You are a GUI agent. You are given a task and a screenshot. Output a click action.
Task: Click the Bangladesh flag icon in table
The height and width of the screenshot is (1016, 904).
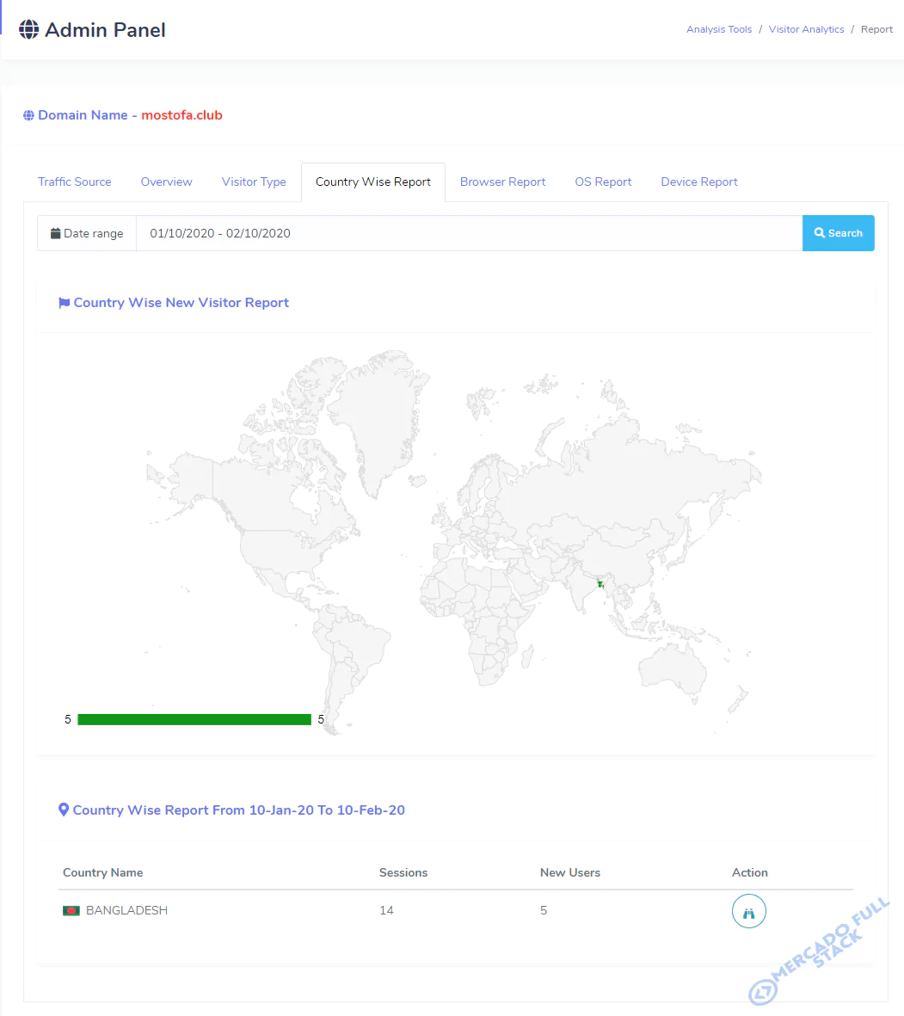[x=71, y=910]
